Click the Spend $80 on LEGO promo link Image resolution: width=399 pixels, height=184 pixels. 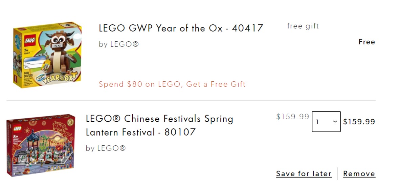[172, 84]
